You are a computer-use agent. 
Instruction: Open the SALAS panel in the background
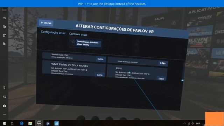point(160,19)
